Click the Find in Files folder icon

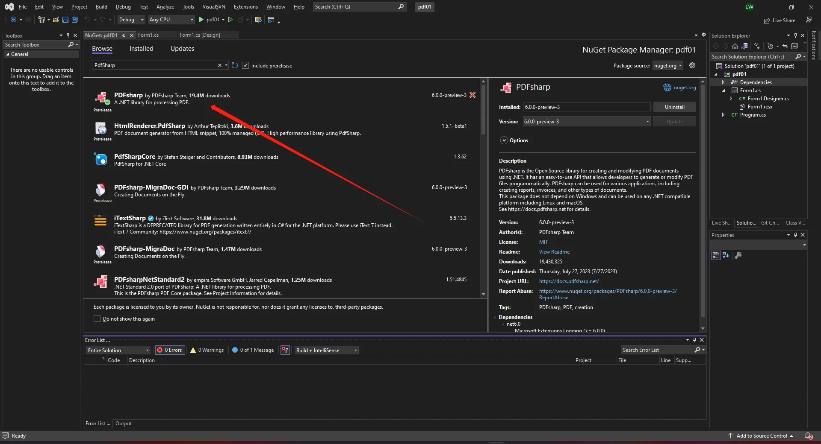(258, 20)
